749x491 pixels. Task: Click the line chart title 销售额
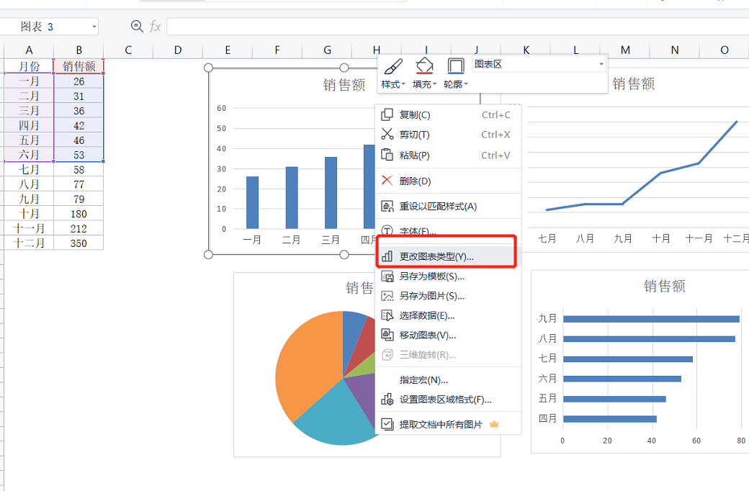pyautogui.click(x=633, y=84)
